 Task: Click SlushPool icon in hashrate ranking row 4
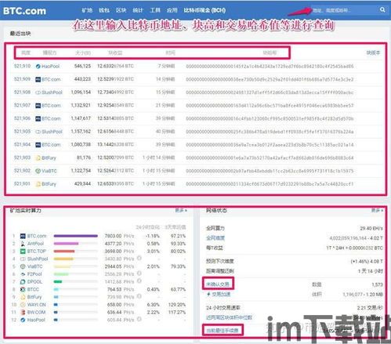pyautogui.click(x=23, y=259)
